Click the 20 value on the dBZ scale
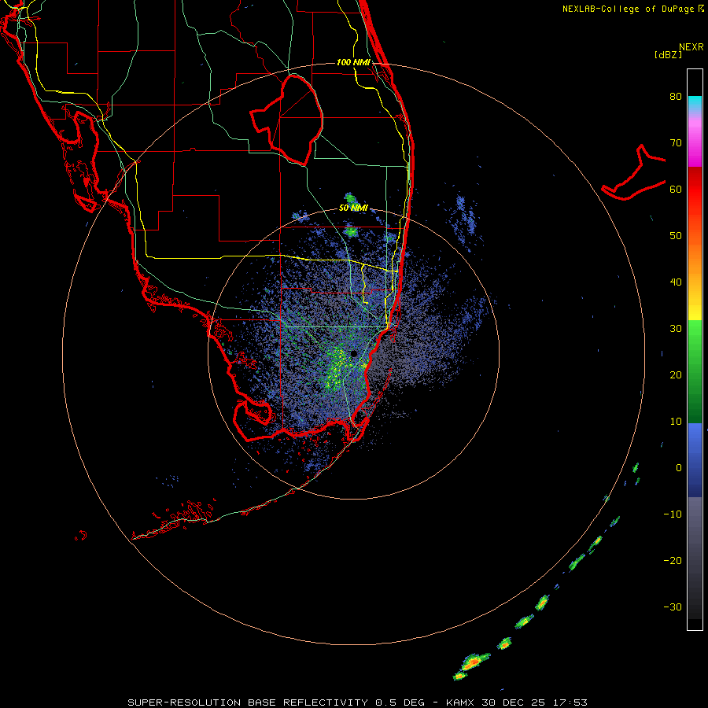The image size is (708, 708). pyautogui.click(x=676, y=375)
